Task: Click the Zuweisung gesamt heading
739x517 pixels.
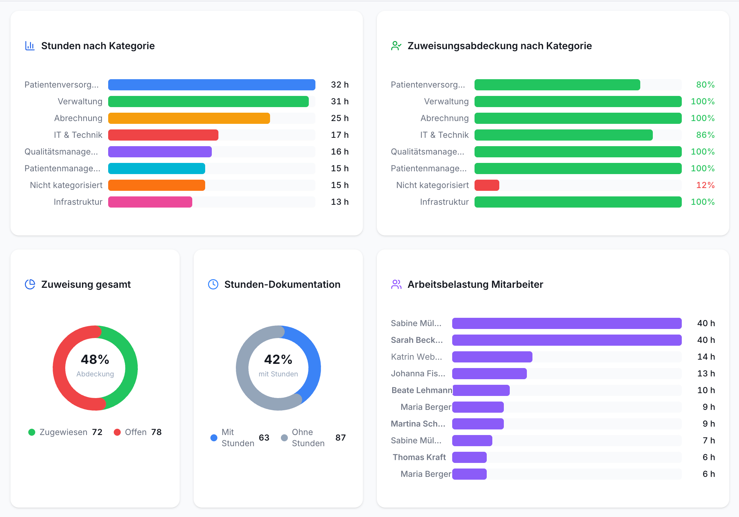Action: tap(86, 284)
